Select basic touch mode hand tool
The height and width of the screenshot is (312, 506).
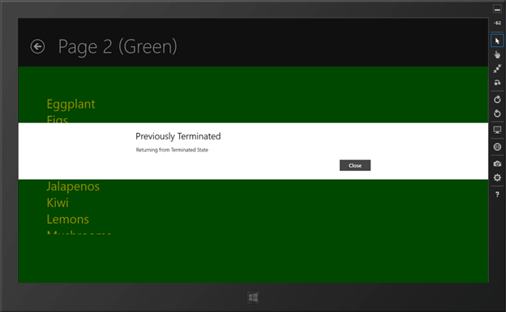[497, 55]
